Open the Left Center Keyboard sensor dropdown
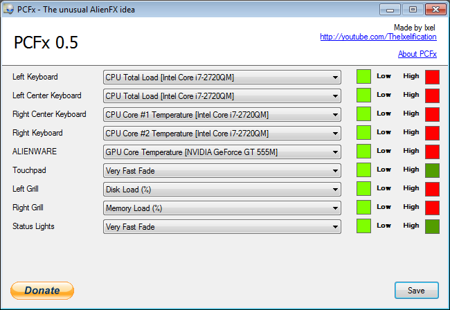Image resolution: width=450 pixels, height=310 pixels. click(x=222, y=96)
